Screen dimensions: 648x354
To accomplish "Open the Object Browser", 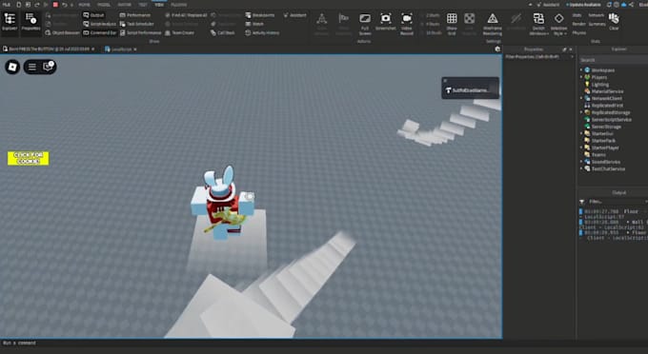I will [63, 32].
